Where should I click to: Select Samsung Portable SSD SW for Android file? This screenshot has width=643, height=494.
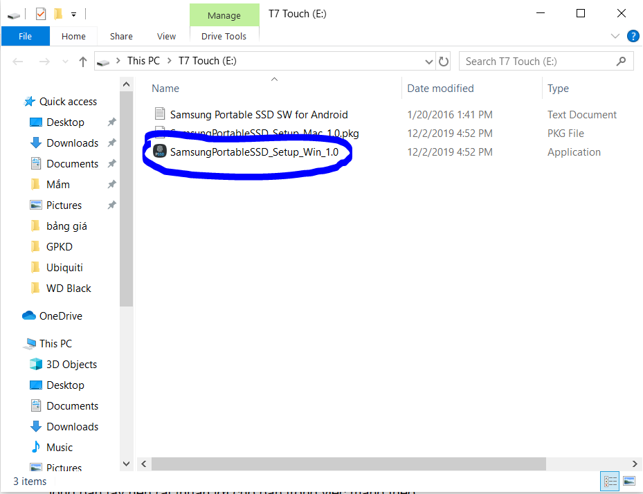pos(259,114)
